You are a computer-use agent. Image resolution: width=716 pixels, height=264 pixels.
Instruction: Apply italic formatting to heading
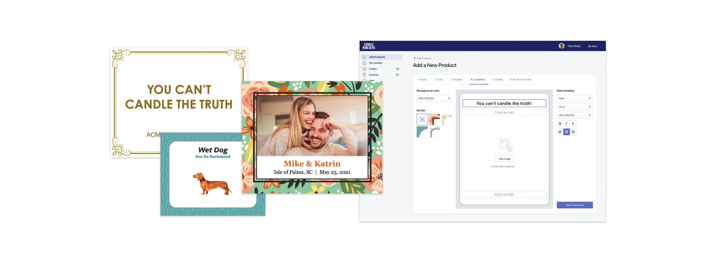click(566, 124)
